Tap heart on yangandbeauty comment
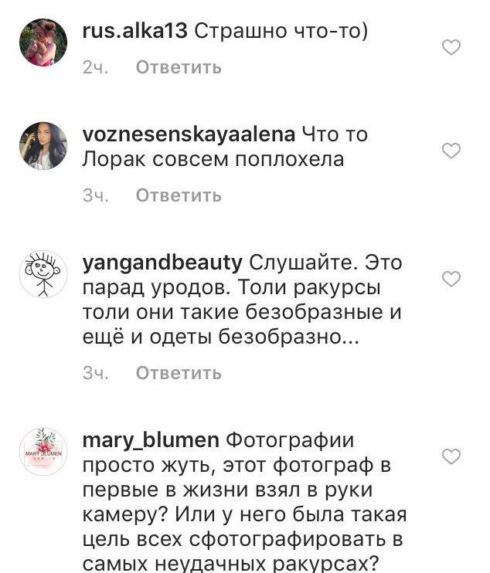This screenshot has width=490, height=573. 451,279
